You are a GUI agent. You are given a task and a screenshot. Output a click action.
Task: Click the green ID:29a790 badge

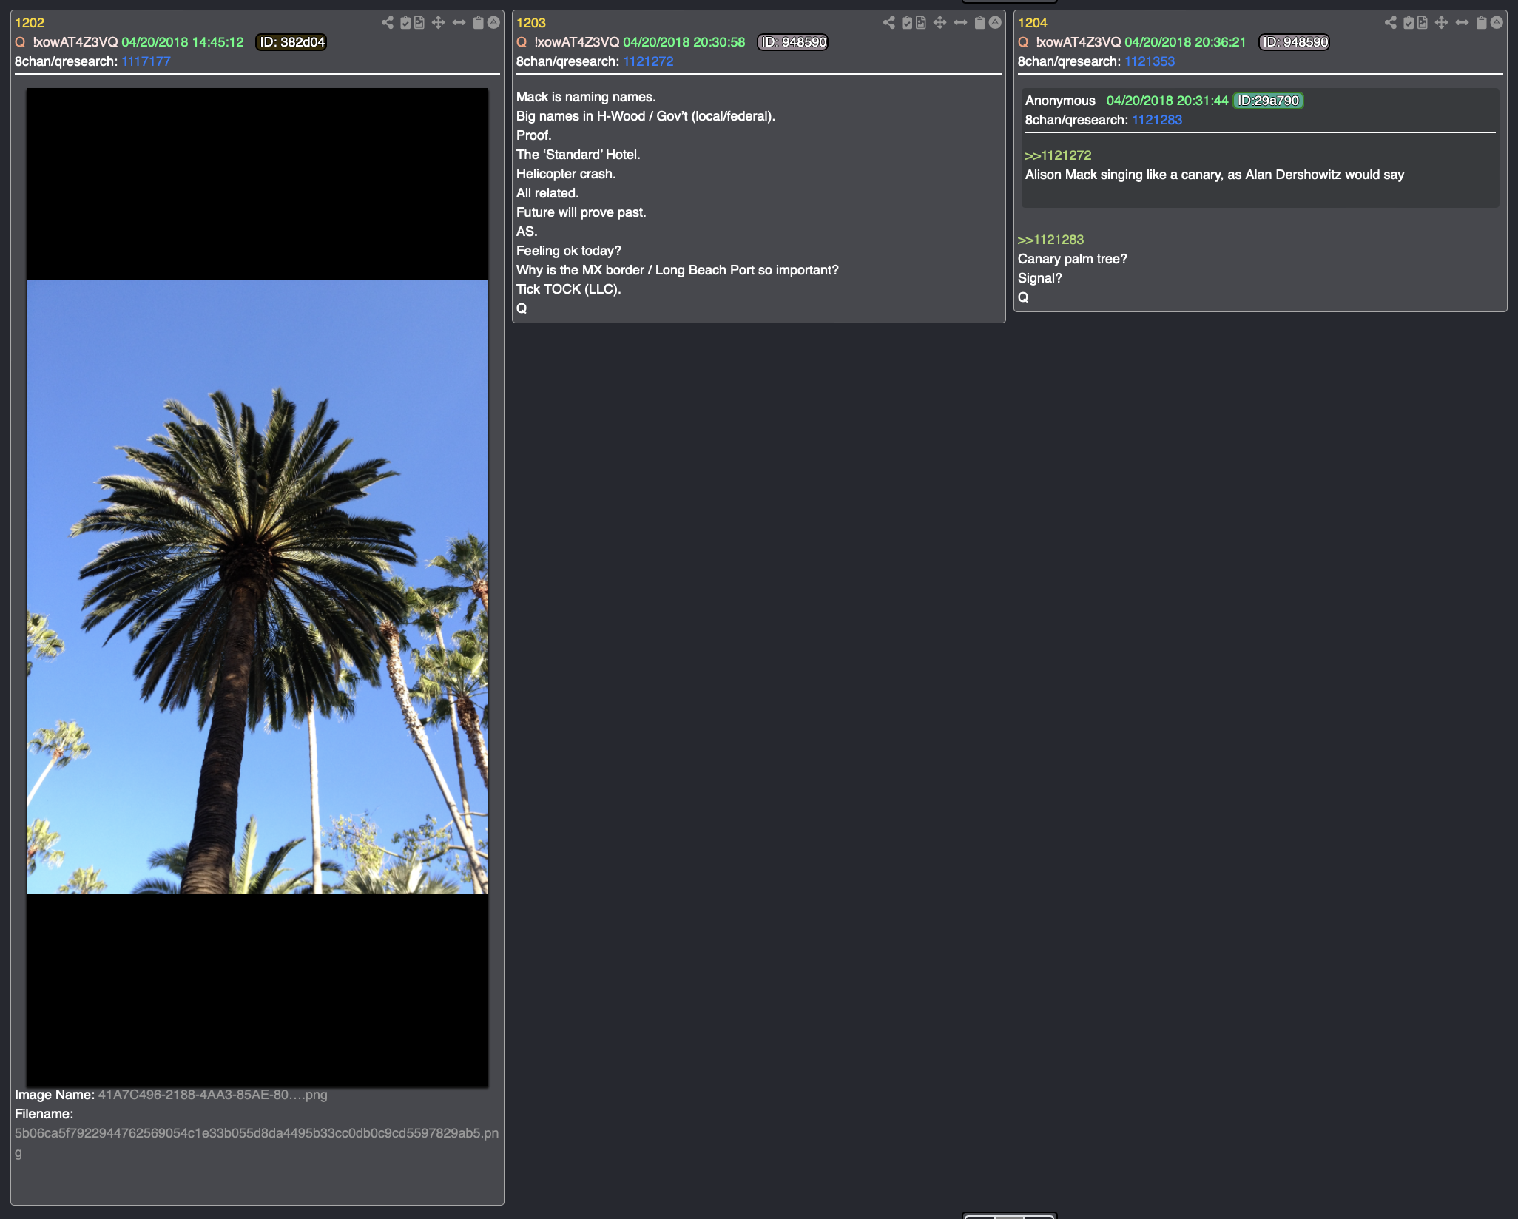coord(1268,101)
